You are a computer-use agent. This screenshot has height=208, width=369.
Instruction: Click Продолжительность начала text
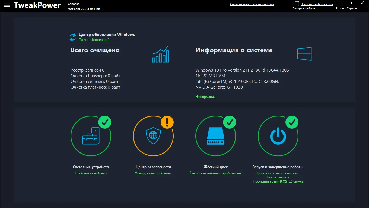pos(278,173)
